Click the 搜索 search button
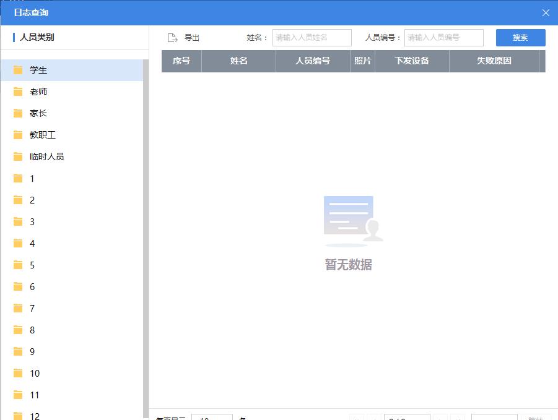The width and height of the screenshot is (558, 420). [520, 37]
